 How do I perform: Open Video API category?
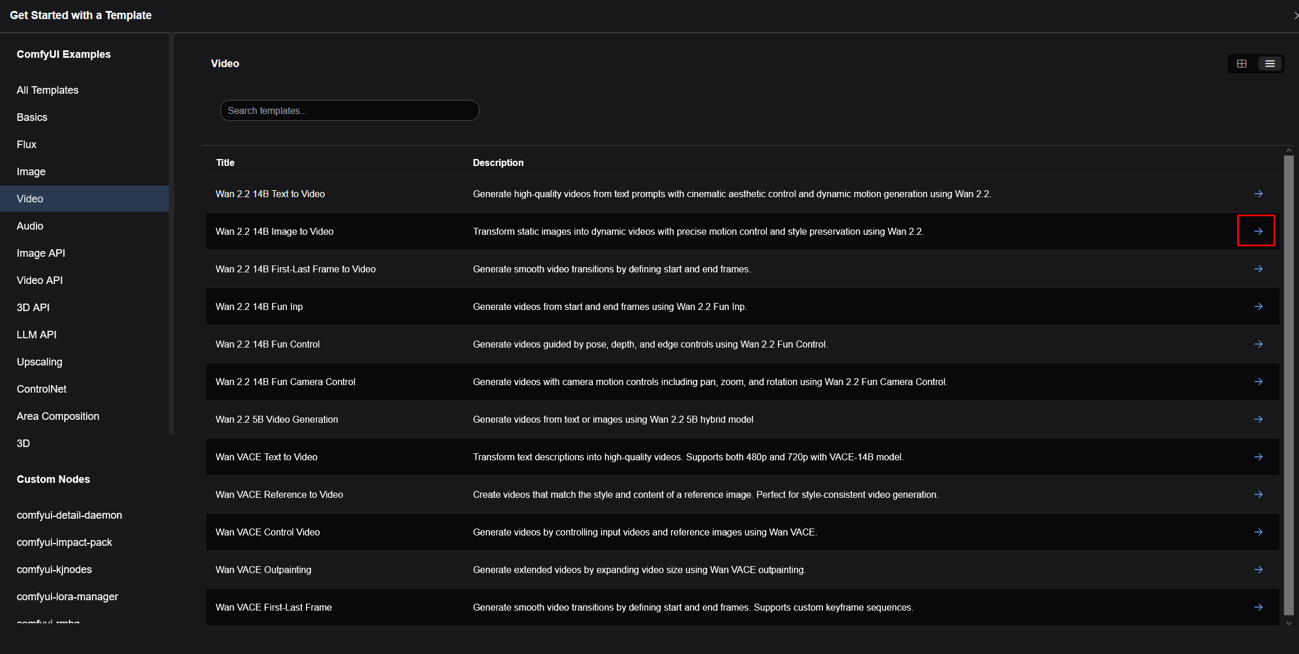(x=84, y=280)
